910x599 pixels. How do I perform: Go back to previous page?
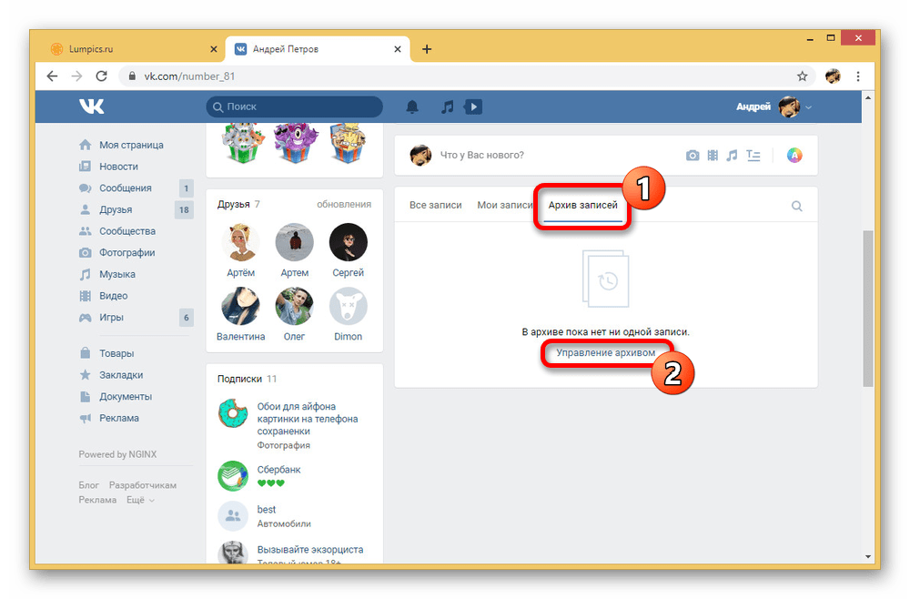[52, 76]
